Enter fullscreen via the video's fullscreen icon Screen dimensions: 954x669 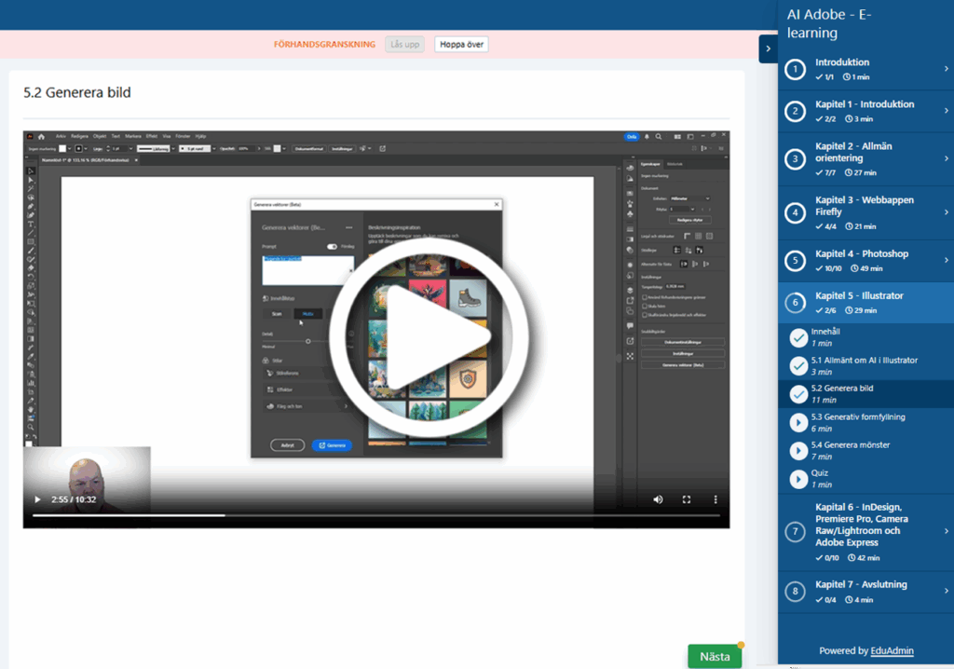click(x=687, y=499)
